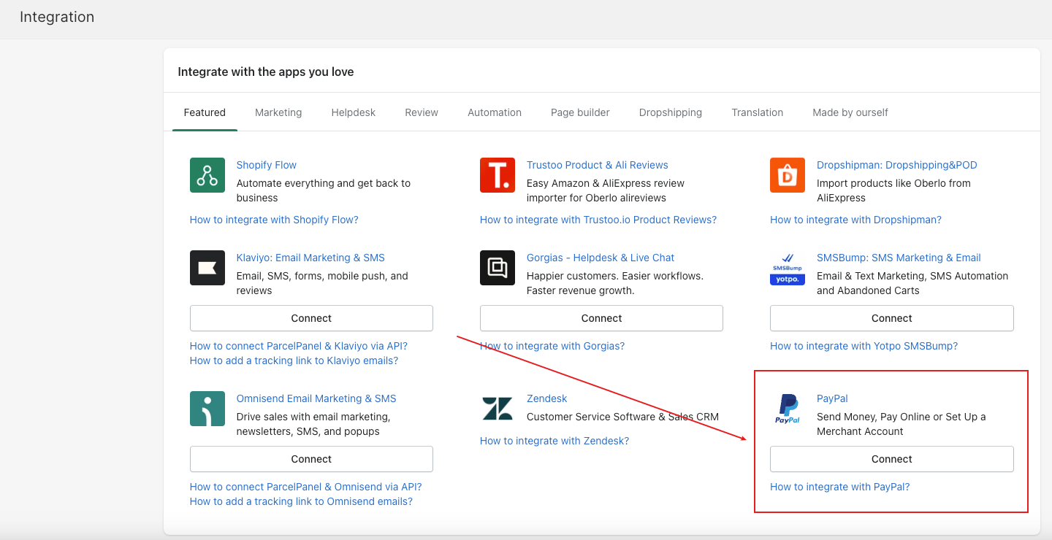Screen dimensions: 1052x540
Task: Select the Review tab
Action: coord(422,112)
